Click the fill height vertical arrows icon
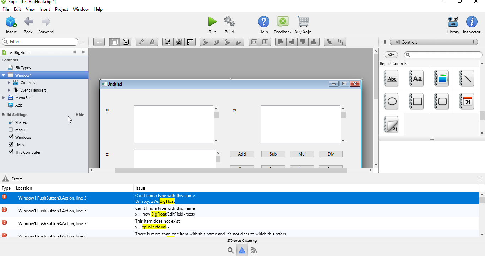The width and height of the screenshot is (485, 256). [x=265, y=42]
